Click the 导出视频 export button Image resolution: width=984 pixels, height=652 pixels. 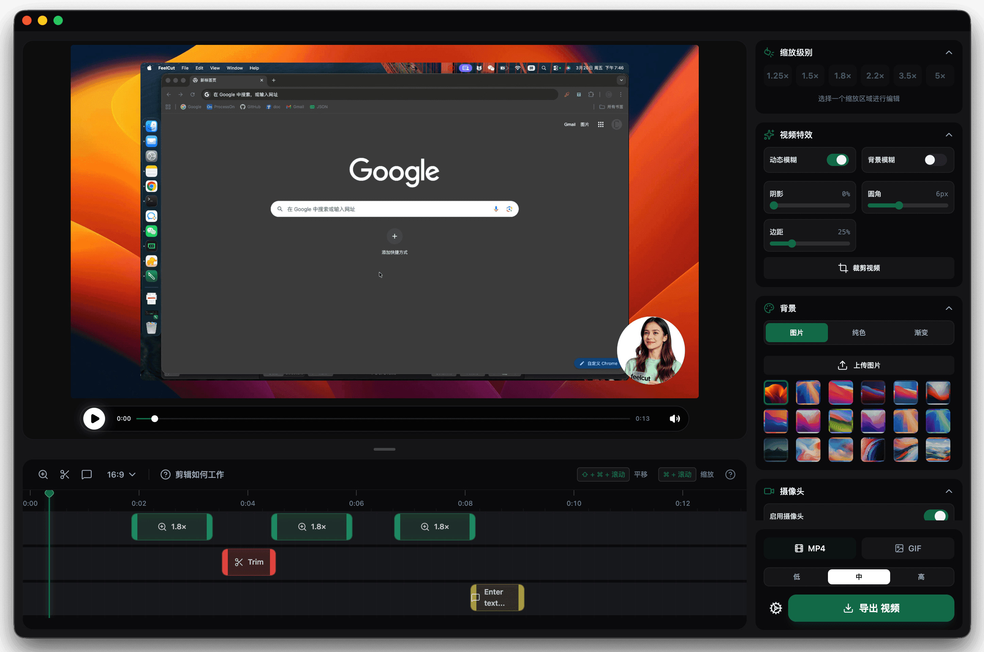[x=871, y=607]
